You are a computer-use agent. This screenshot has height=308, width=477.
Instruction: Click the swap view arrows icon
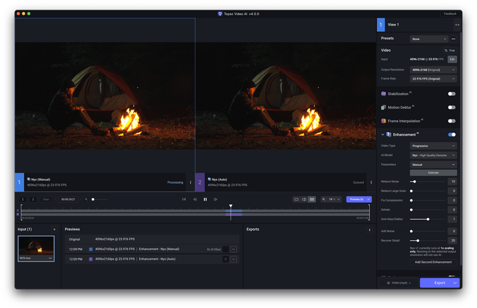pyautogui.click(x=457, y=25)
